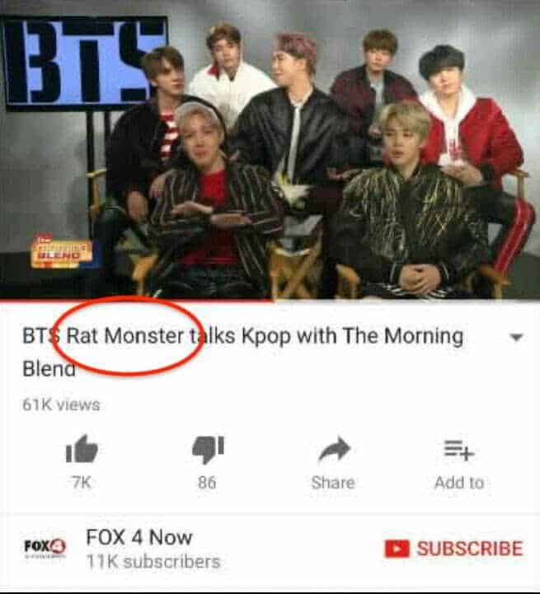Viewport: 540px width, 594px height.
Task: Click the red video progress bar
Action: (136, 301)
